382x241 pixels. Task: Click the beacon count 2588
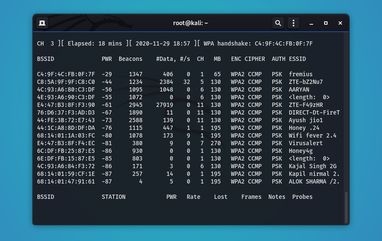135,120
